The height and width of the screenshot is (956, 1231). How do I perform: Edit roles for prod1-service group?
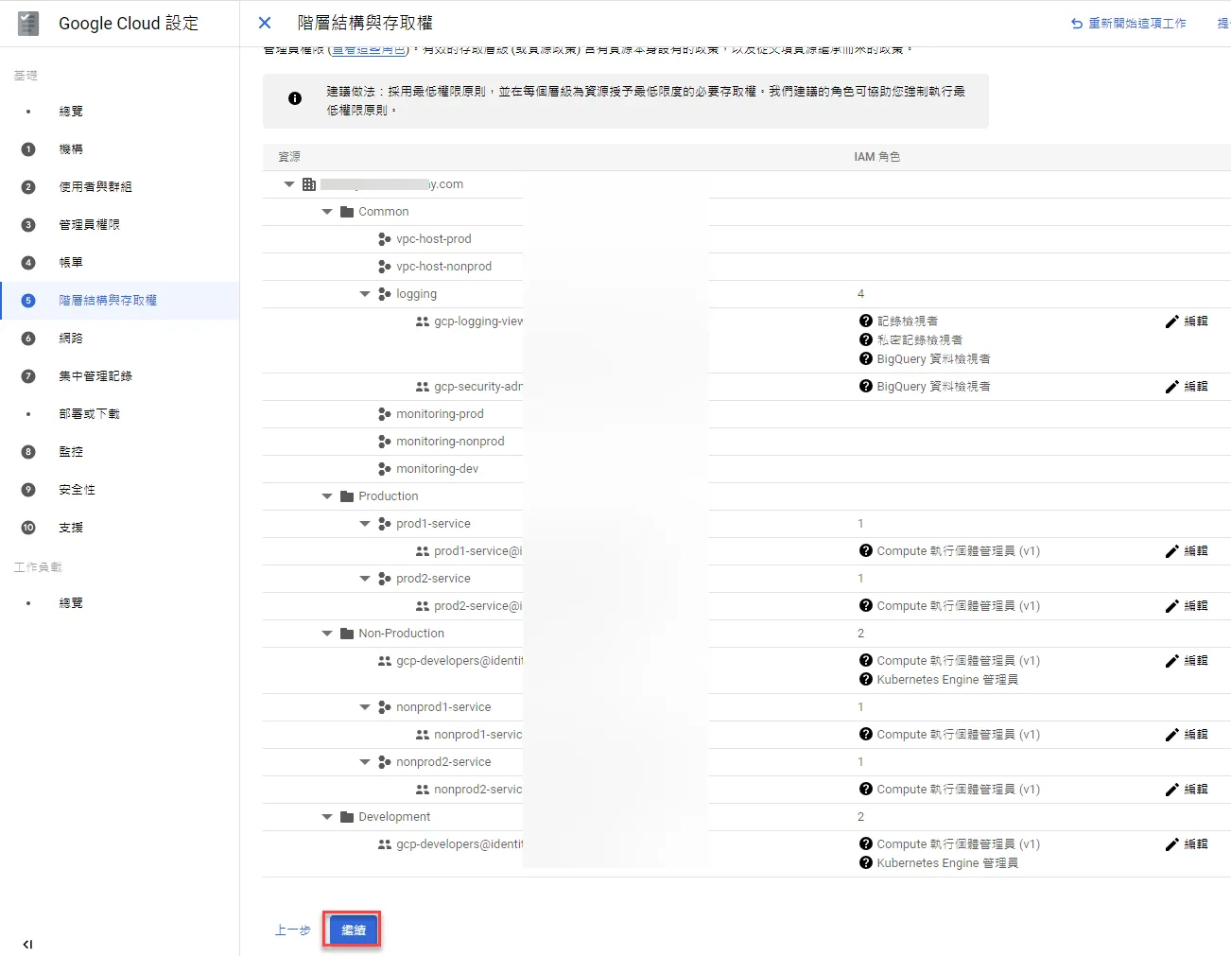click(1187, 551)
